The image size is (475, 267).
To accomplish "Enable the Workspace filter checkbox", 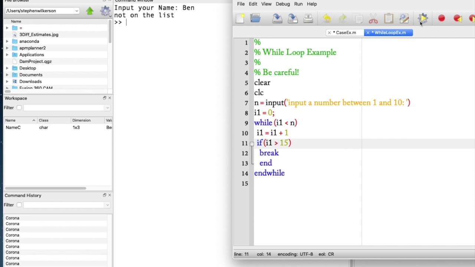I will (x=19, y=108).
